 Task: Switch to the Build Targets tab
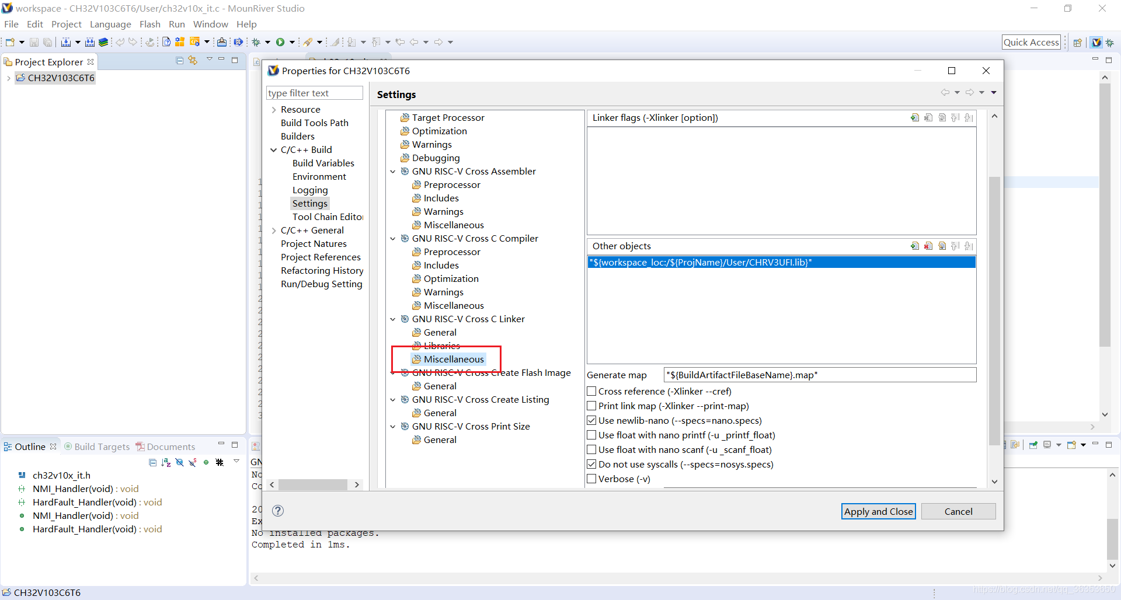(x=97, y=446)
